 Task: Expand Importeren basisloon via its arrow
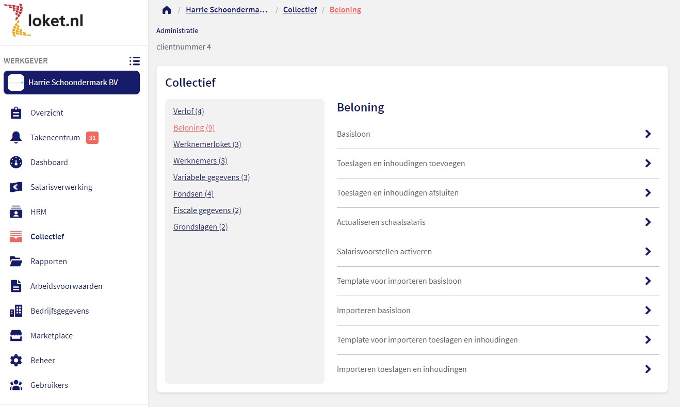(x=647, y=310)
